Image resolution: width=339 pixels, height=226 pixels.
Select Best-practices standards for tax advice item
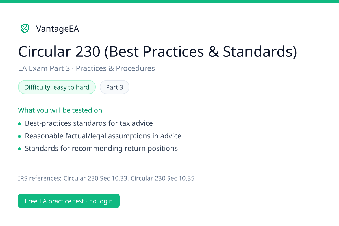(x=89, y=123)
